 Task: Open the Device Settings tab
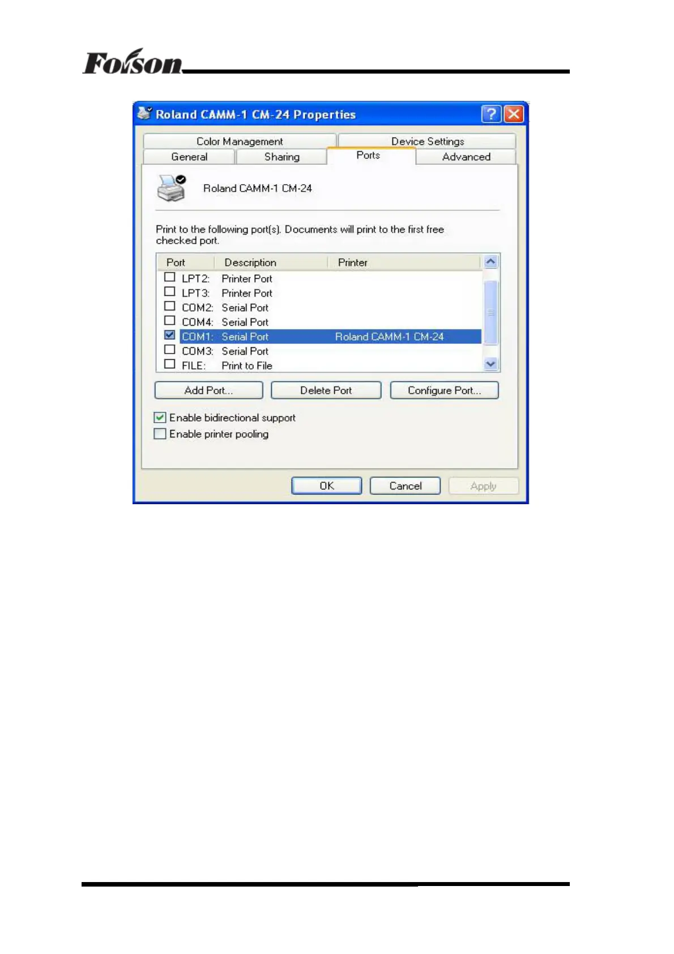point(428,141)
